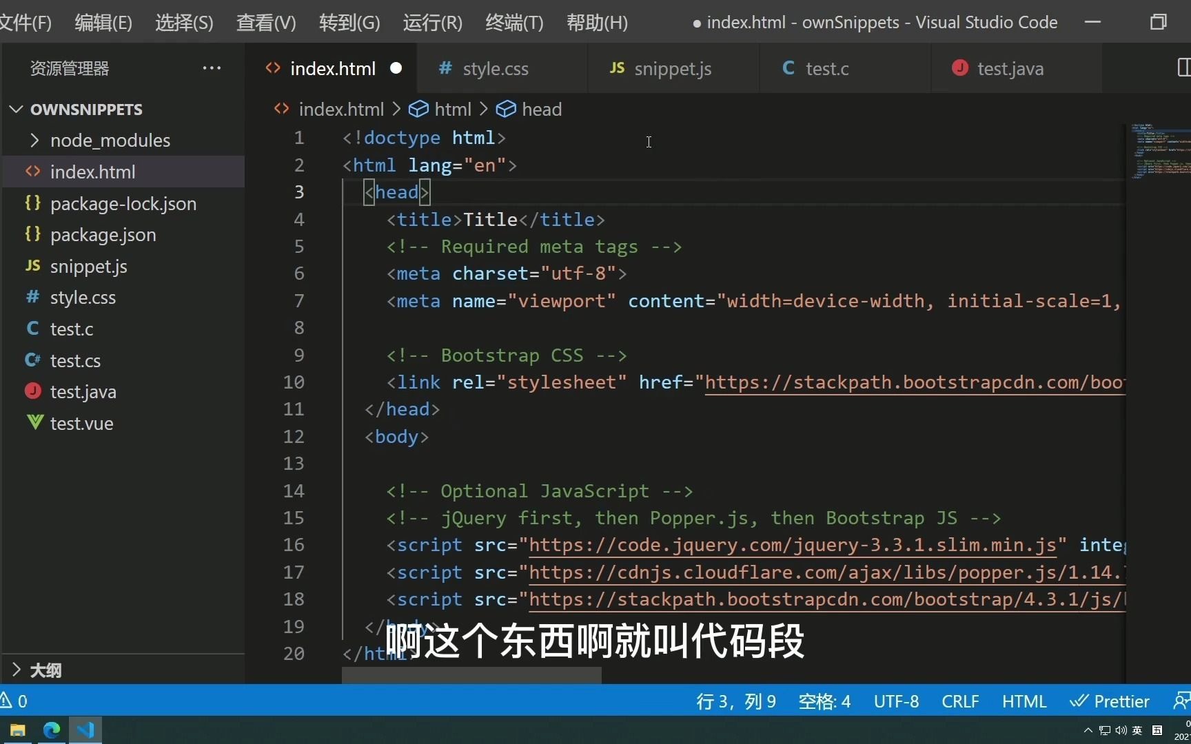This screenshot has height=744, width=1191.
Task: Open the 选择(S) menu
Action: pyautogui.click(x=184, y=22)
